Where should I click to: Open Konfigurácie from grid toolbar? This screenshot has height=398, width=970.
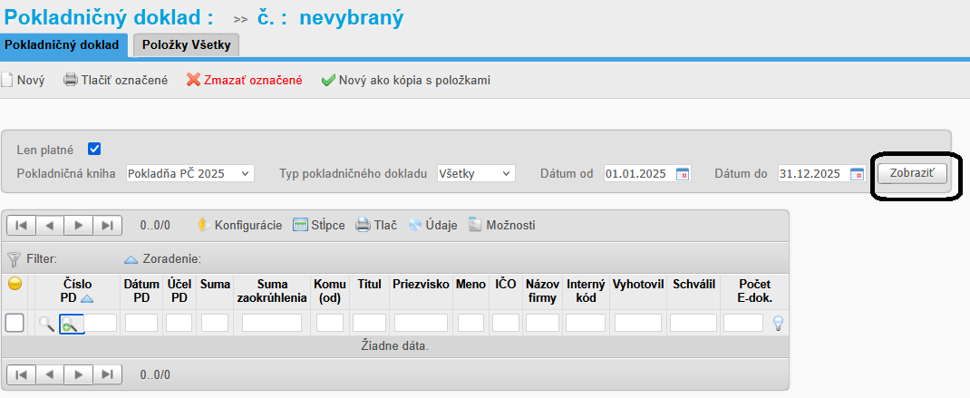[x=239, y=226]
